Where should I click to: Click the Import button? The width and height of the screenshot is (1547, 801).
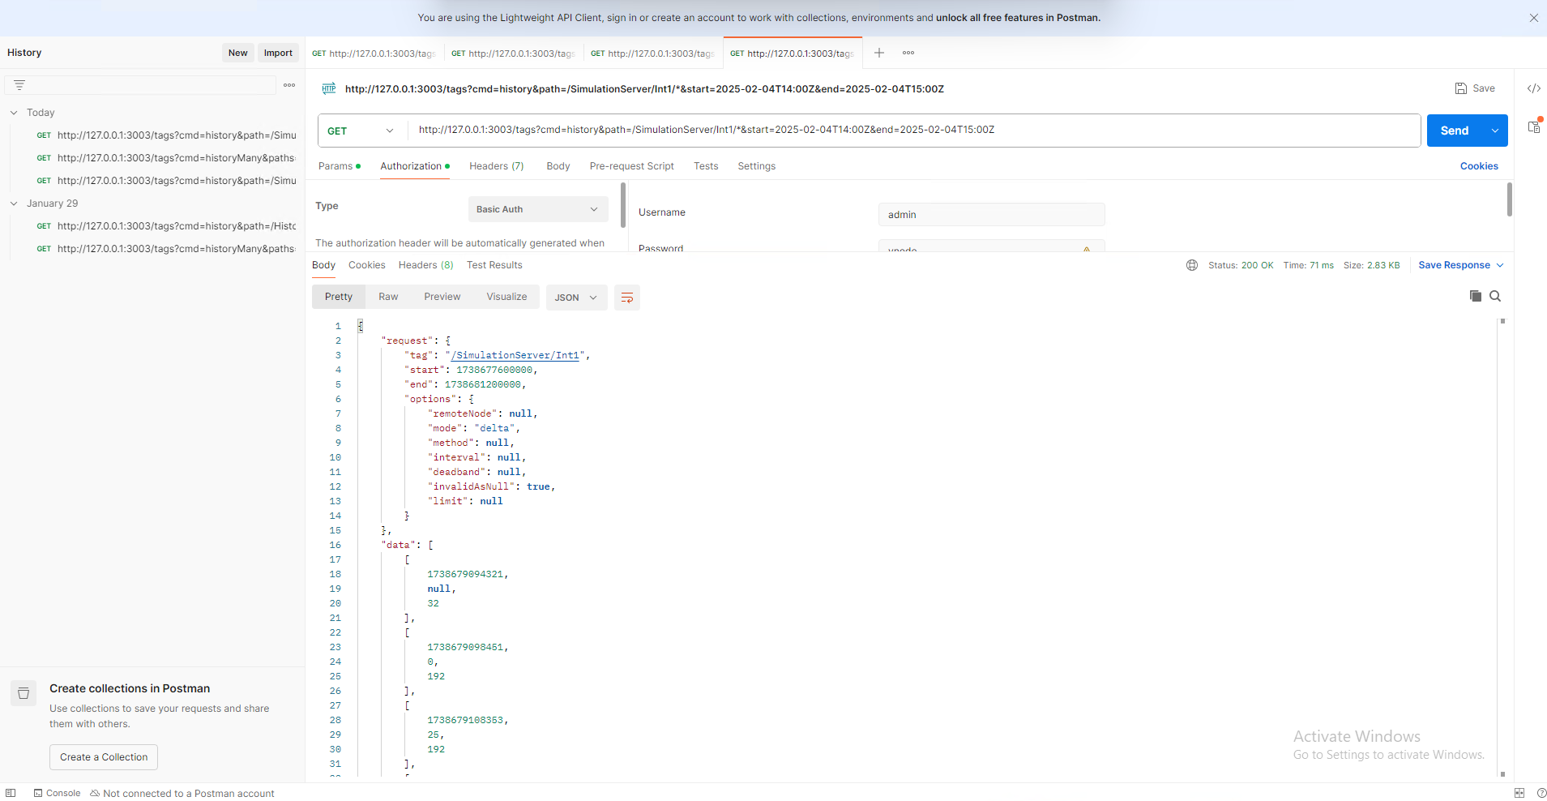click(278, 53)
